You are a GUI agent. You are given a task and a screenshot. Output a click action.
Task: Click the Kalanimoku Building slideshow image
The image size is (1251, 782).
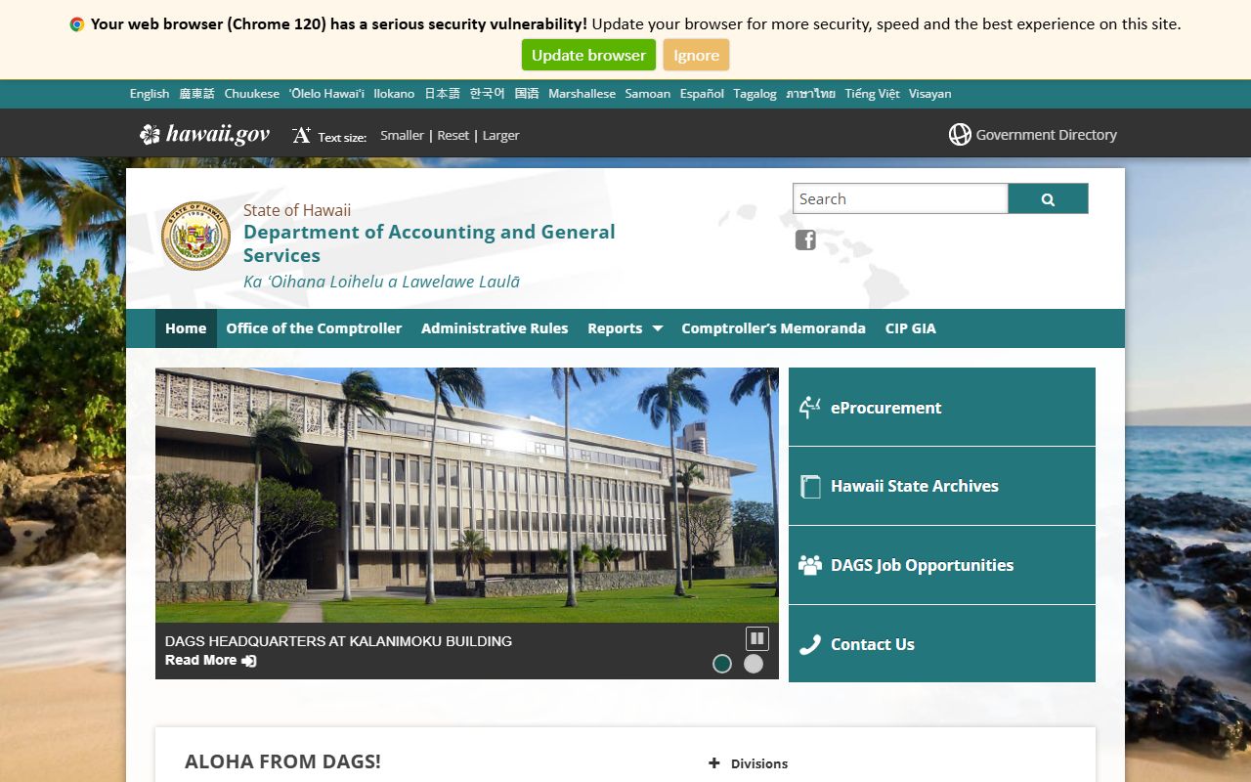pyautogui.click(x=467, y=495)
